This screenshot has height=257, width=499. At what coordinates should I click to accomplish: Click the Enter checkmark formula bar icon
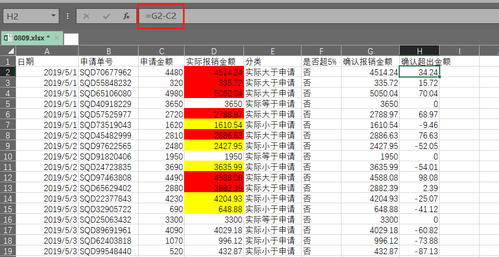pos(106,16)
